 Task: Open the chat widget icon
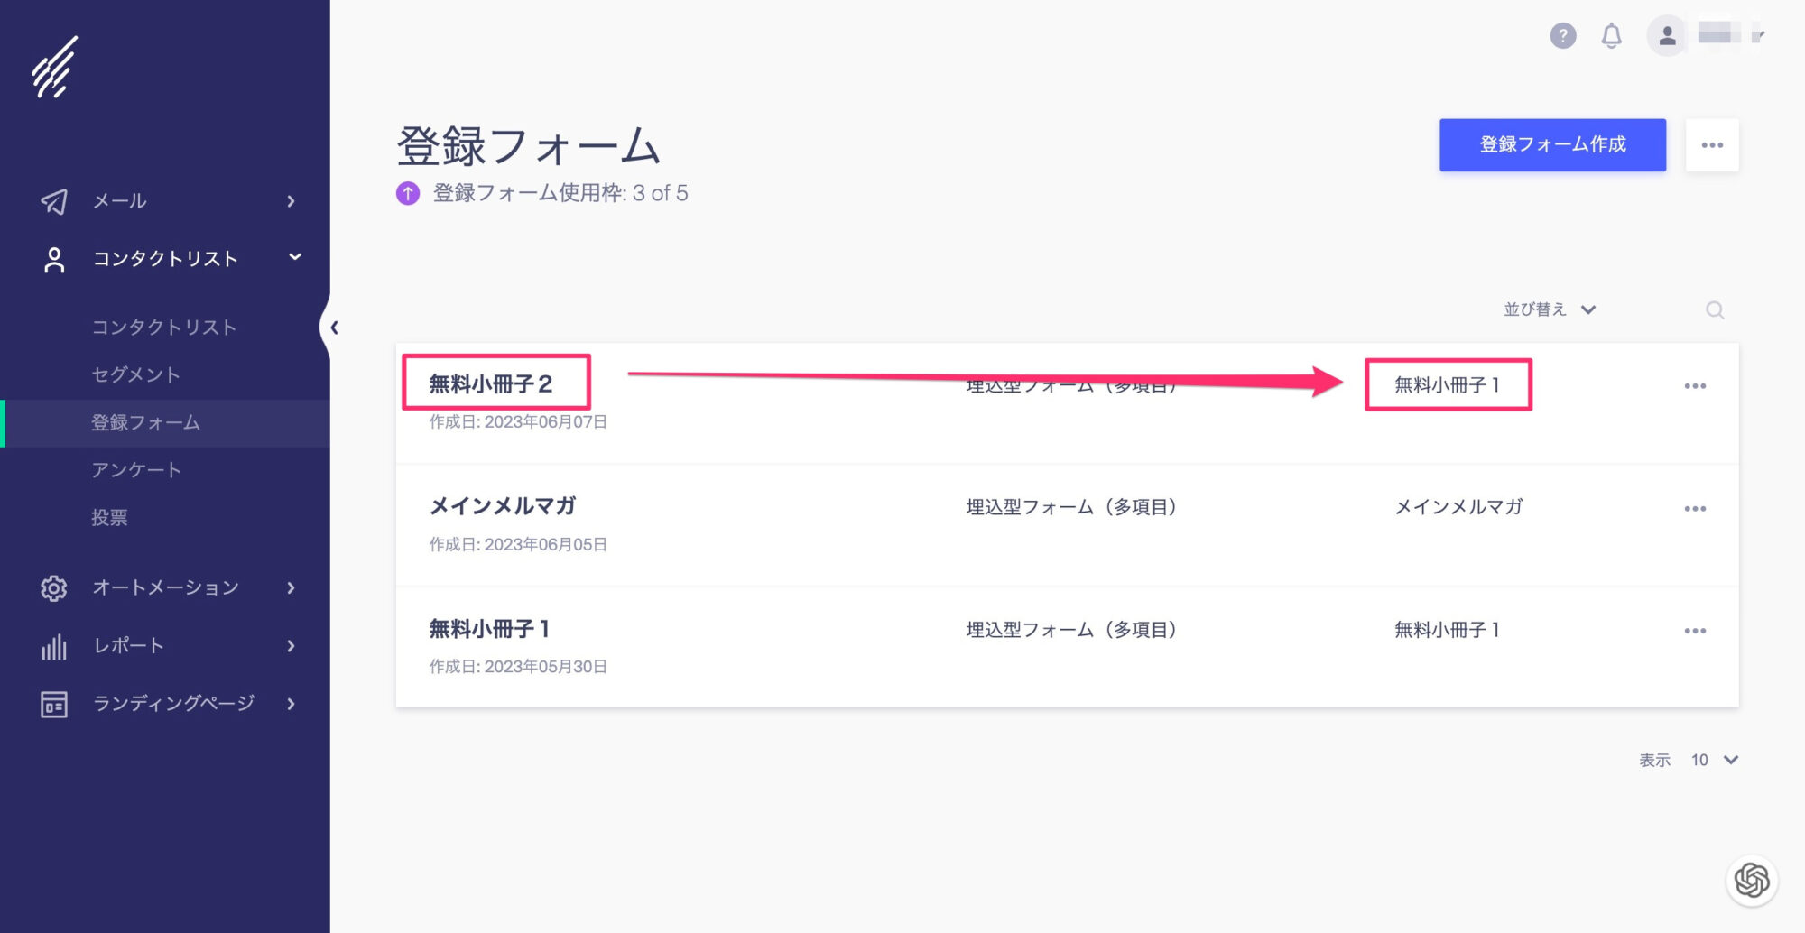(1752, 881)
